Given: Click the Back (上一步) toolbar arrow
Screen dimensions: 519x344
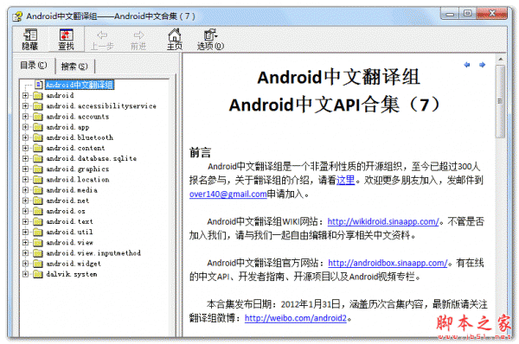Looking at the screenshot, I should click(x=102, y=40).
